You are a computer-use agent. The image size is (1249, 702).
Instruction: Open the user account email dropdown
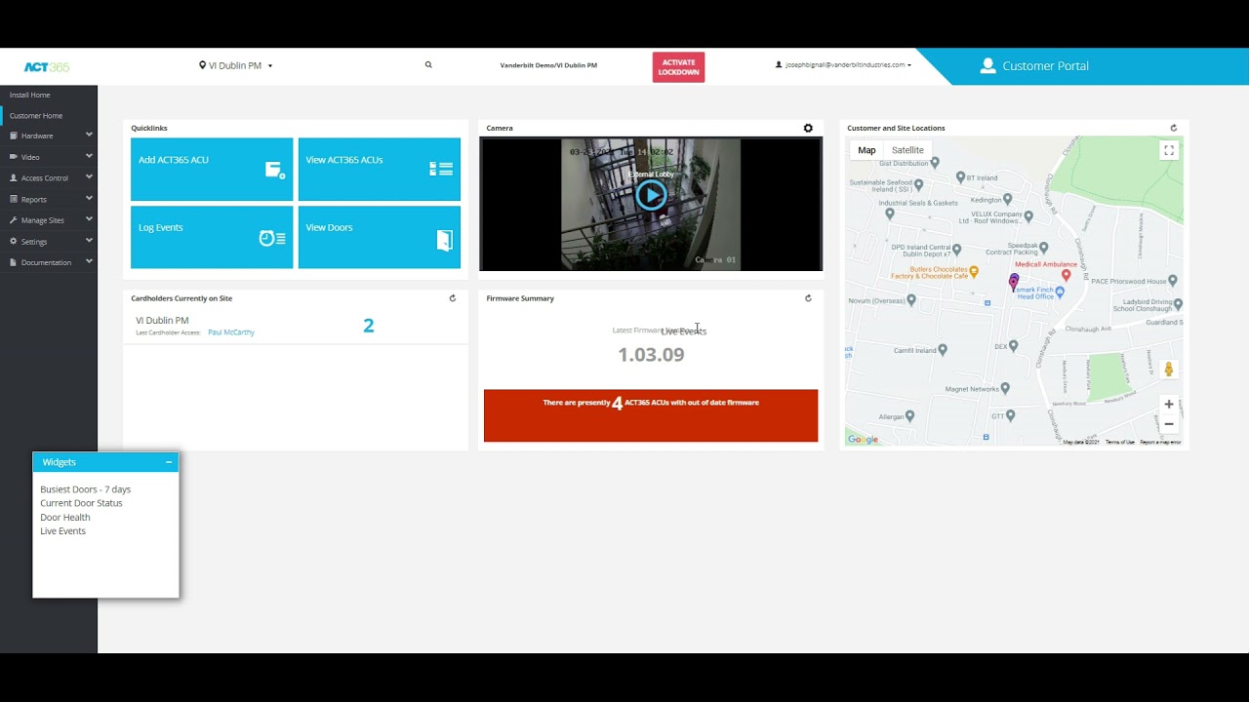[843, 65]
